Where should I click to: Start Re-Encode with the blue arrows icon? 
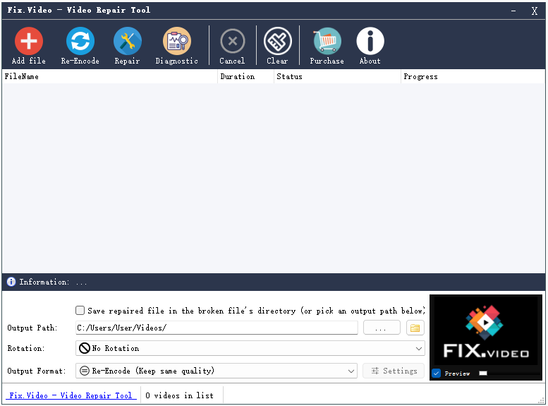tap(80, 41)
